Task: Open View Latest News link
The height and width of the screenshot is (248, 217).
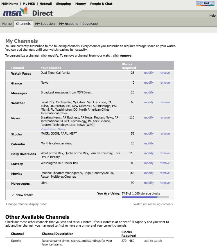Action: pos(53,129)
